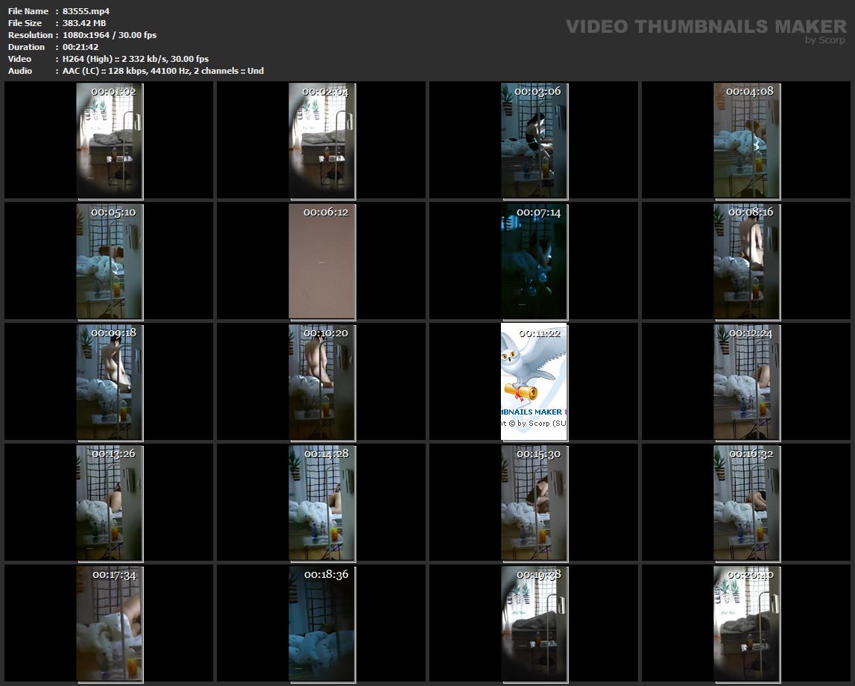The image size is (855, 686).
Task: Click the File Size value 383.42 MB
Action: [x=84, y=23]
